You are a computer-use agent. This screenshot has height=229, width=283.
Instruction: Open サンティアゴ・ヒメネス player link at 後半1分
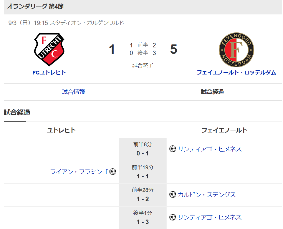210,217
